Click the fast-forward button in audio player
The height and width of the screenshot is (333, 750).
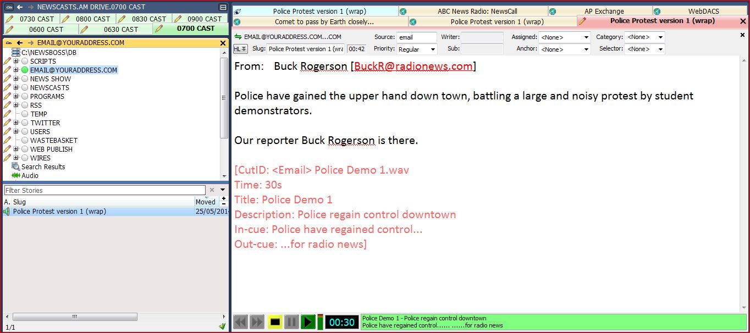click(x=257, y=322)
